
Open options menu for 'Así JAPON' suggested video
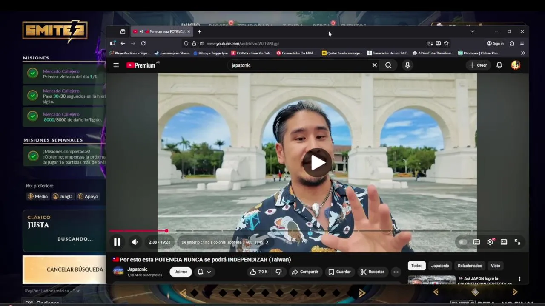(x=519, y=279)
